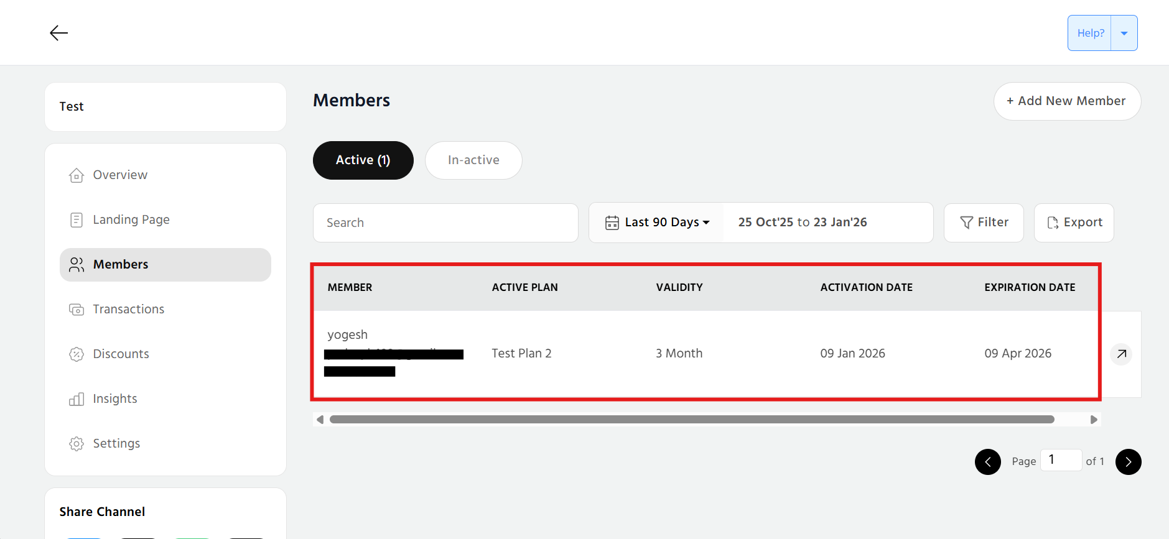Image resolution: width=1169 pixels, height=539 pixels.
Task: Open the Last 90 Days dropdown
Action: coord(666,223)
